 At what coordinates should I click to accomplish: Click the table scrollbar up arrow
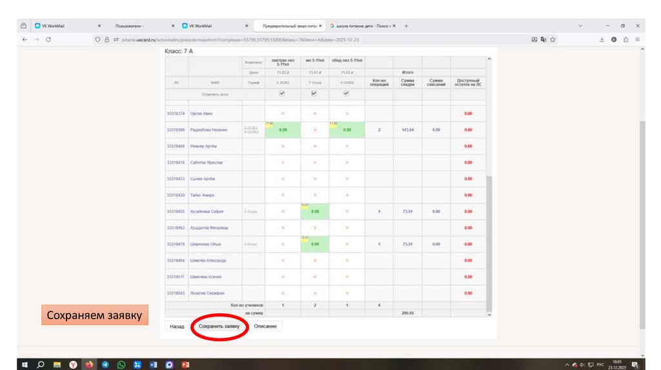tap(489, 59)
